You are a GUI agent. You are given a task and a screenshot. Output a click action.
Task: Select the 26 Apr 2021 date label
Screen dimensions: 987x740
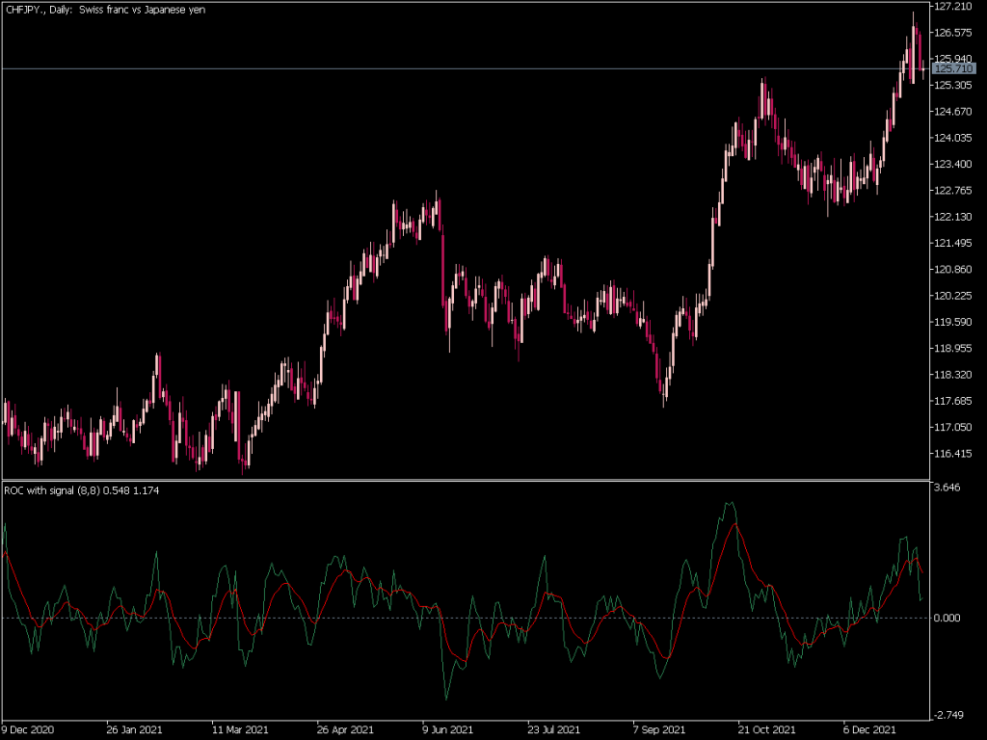pyautogui.click(x=343, y=729)
